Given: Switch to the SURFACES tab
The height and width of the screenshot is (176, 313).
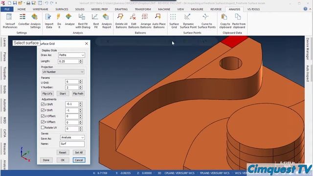Looking at the screenshot, I should click(62, 9).
